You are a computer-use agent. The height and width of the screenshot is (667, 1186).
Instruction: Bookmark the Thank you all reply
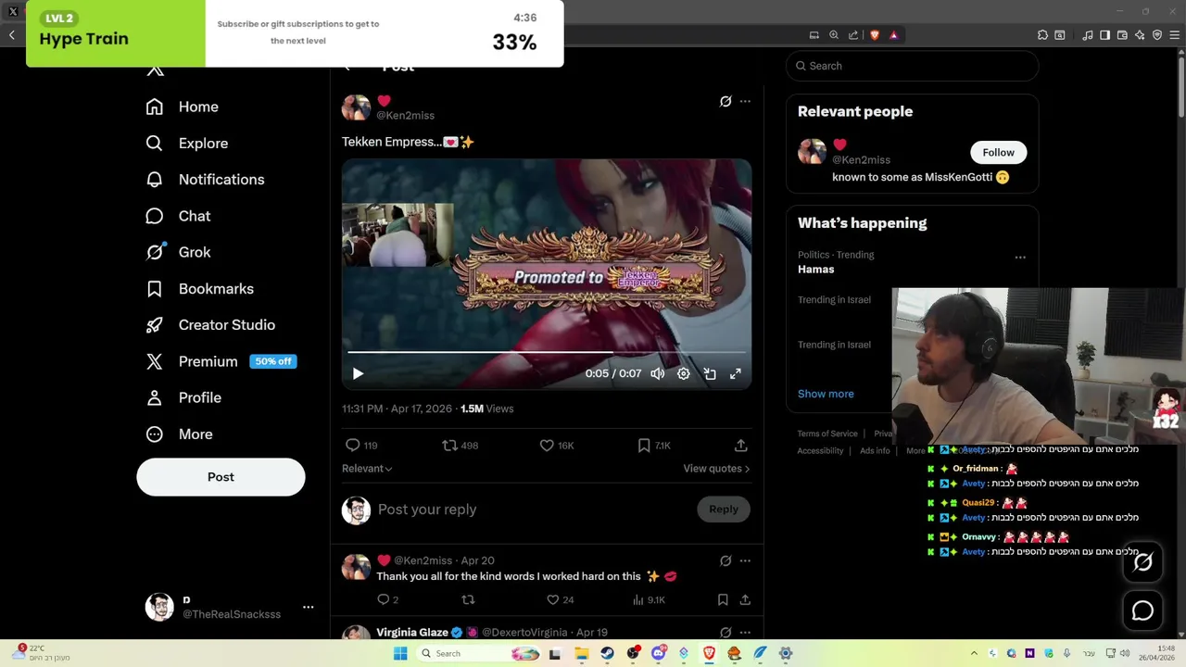(x=723, y=599)
